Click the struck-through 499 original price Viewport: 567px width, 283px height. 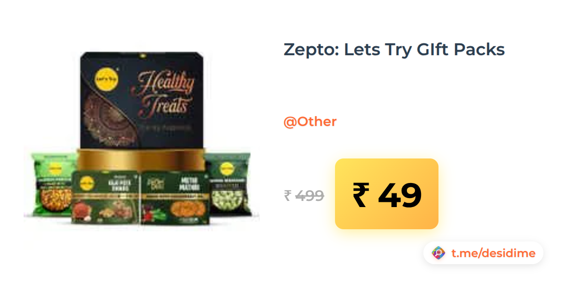(x=309, y=195)
